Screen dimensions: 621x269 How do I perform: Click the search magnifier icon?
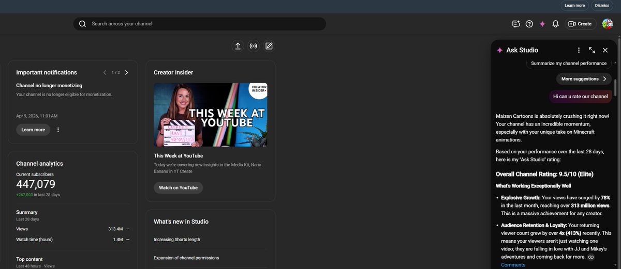click(82, 24)
